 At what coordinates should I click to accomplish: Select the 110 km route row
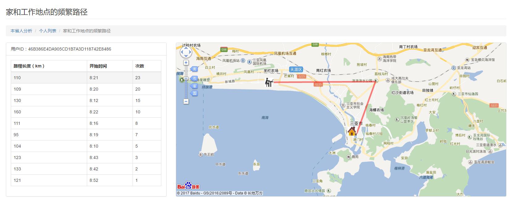(86, 78)
